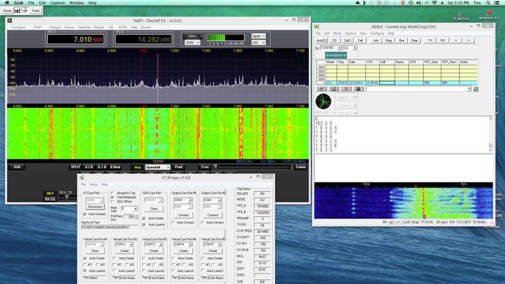Screen dimensions: 505x284
Task: Uncheck Start Minimized in LP_Bridge
Action: point(112,197)
